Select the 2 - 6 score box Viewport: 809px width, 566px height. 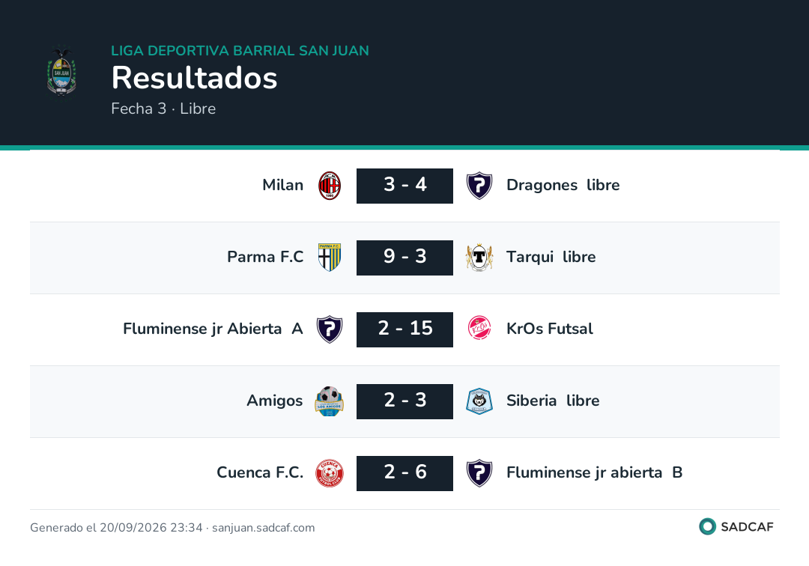pos(405,473)
